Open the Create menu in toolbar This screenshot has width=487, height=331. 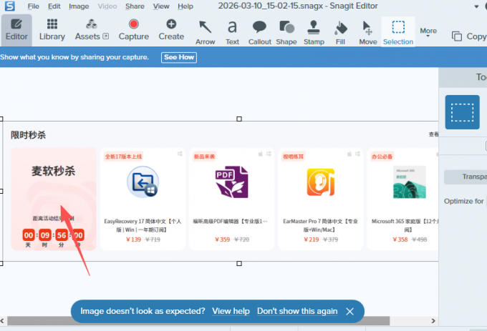click(x=171, y=30)
